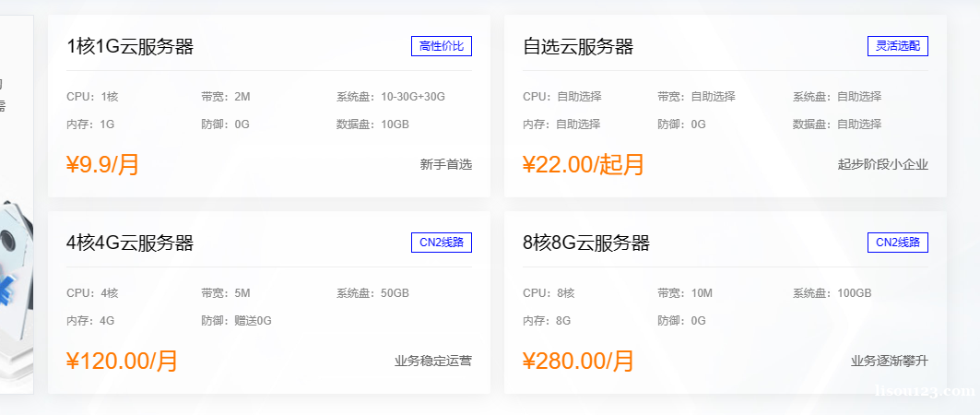The height and width of the screenshot is (415, 980).
Task: Click the 新手首选 label
Action: click(445, 165)
